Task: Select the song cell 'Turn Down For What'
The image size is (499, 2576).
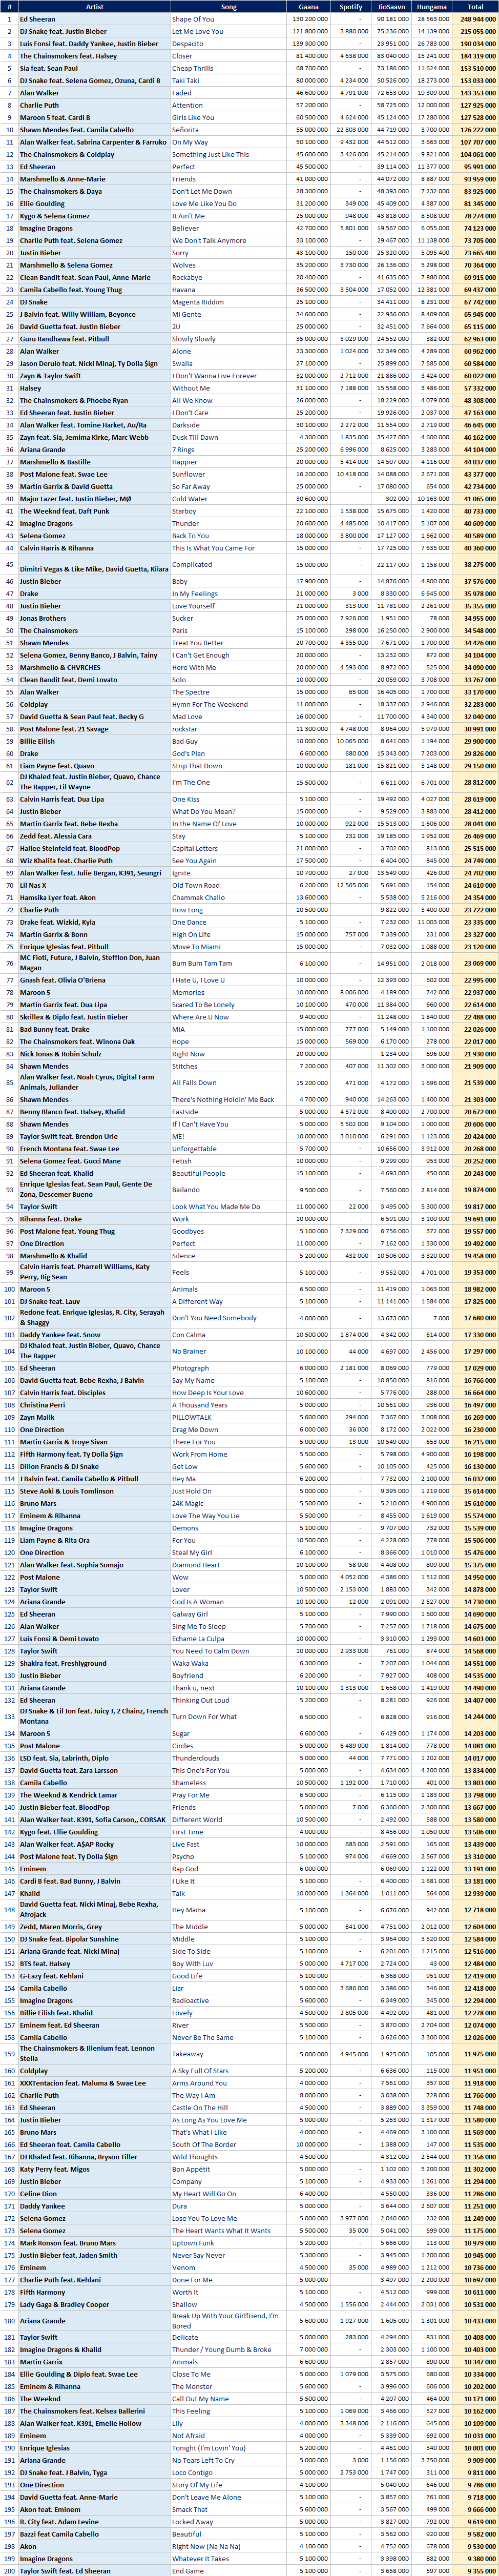Action: (228, 1716)
